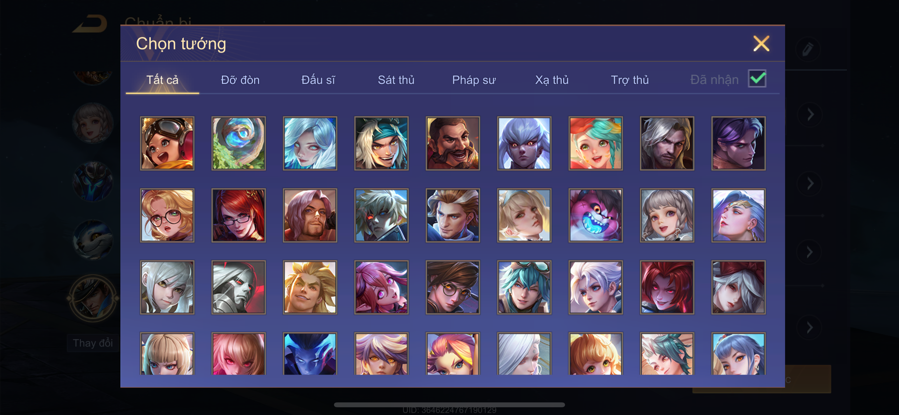Viewport: 899px width, 415px height.
Task: Choose the red-haired woman with glasses
Action: (x=239, y=215)
